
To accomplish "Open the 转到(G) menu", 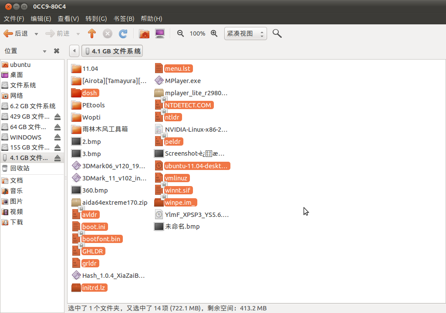I will pos(96,19).
